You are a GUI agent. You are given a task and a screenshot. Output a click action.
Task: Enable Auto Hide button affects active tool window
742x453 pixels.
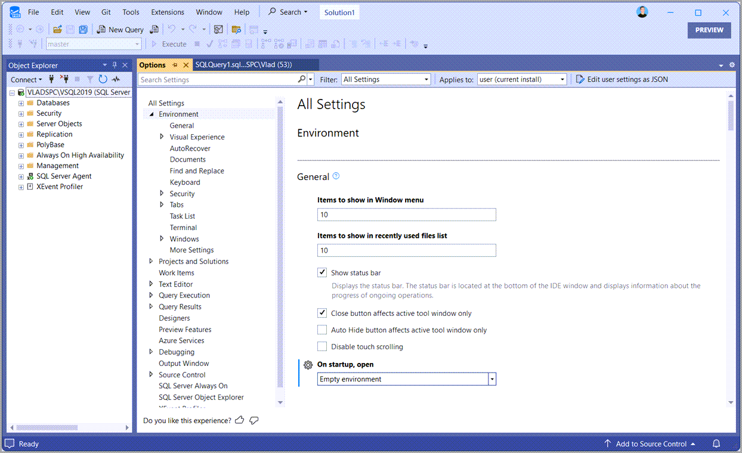322,330
